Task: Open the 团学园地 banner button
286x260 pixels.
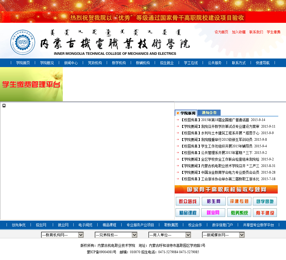Action: [265, 201]
